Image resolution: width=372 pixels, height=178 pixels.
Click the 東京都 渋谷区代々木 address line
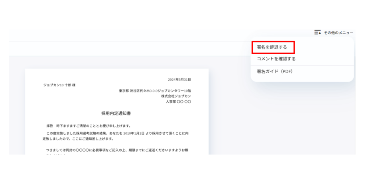(x=155, y=91)
